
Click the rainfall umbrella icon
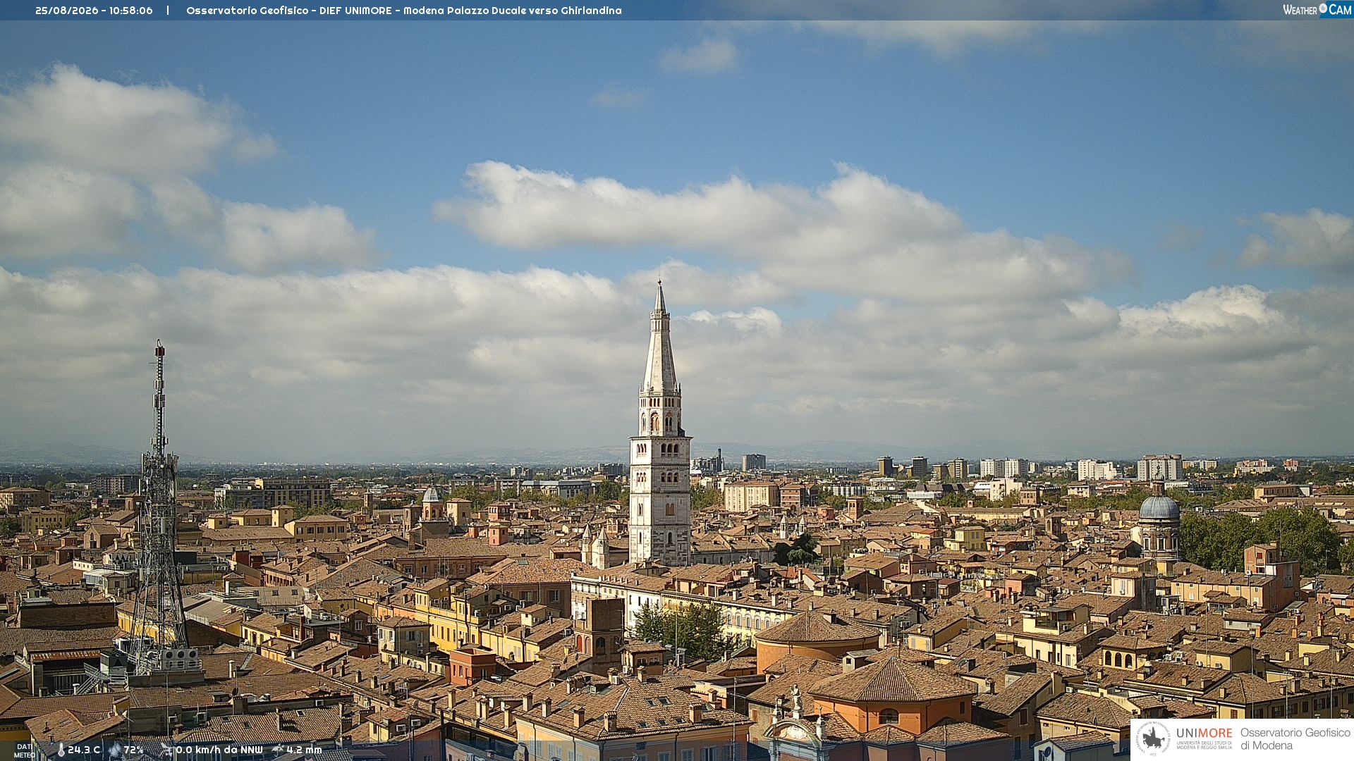coord(278,750)
